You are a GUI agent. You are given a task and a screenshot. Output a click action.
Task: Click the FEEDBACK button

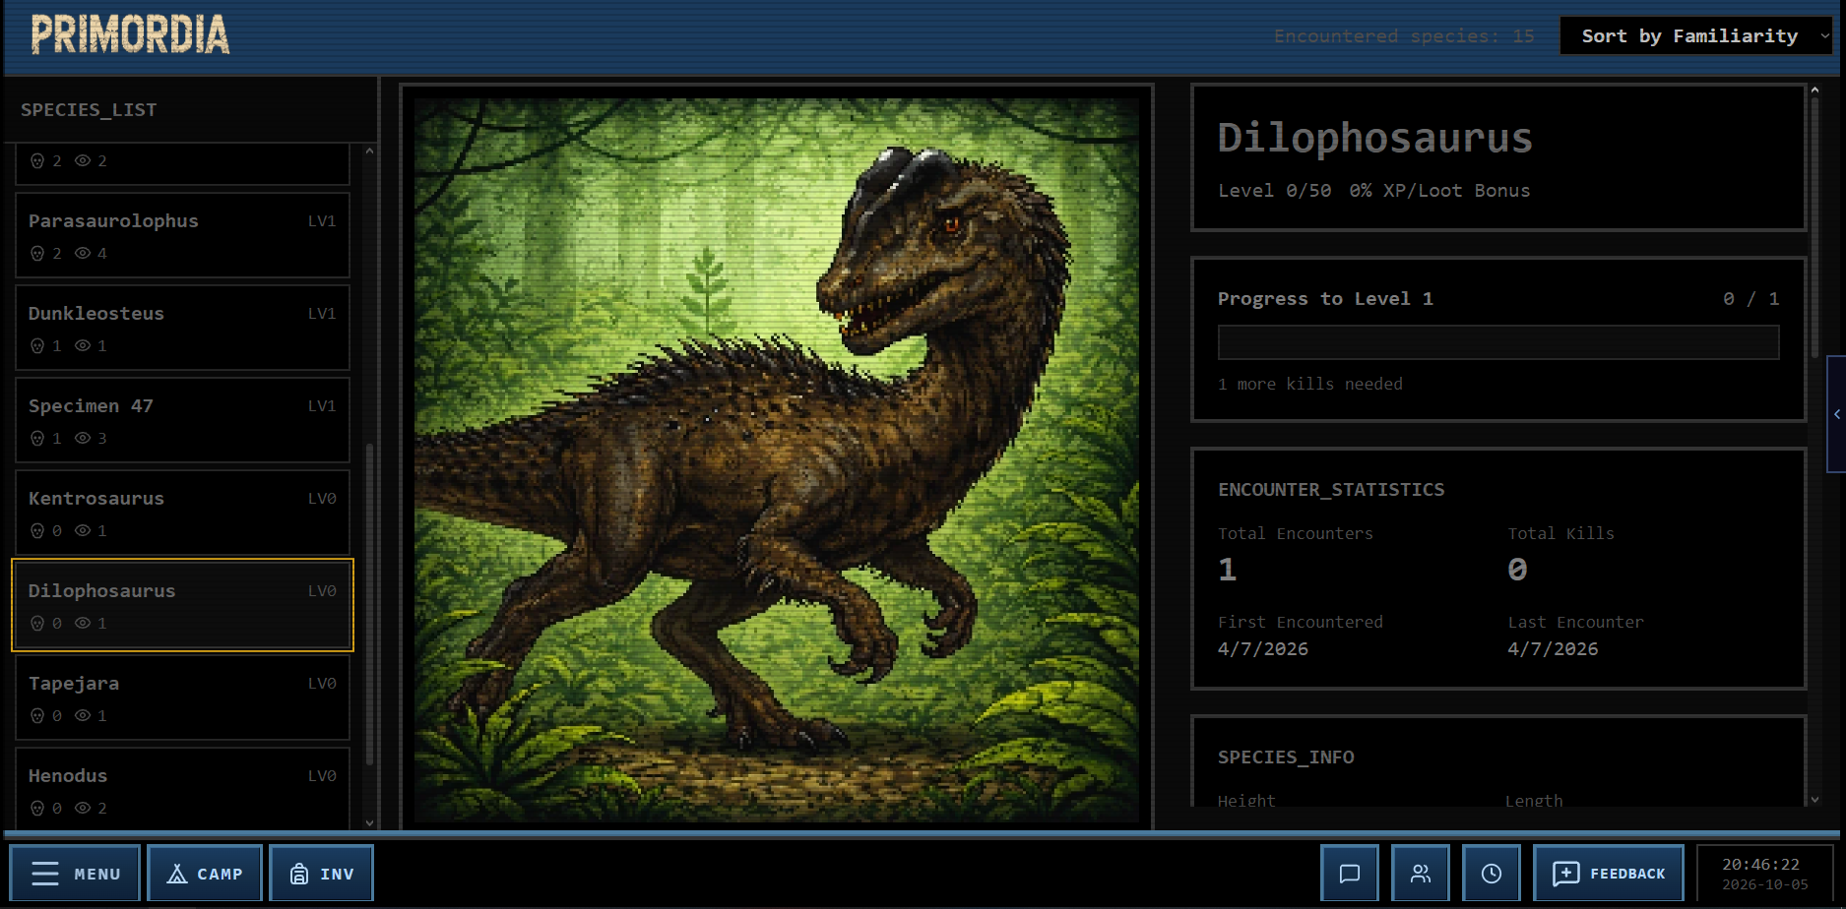[x=1608, y=874]
